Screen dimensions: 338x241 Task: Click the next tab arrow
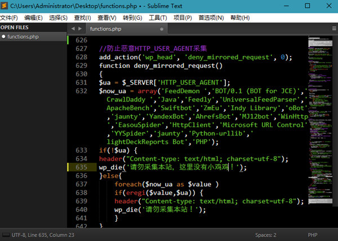80,29
